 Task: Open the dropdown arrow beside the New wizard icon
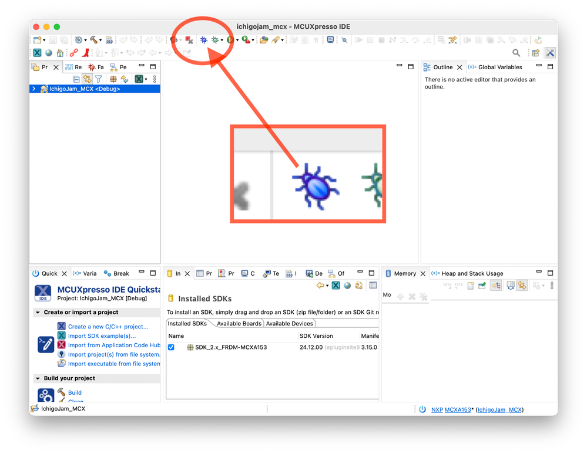44,40
